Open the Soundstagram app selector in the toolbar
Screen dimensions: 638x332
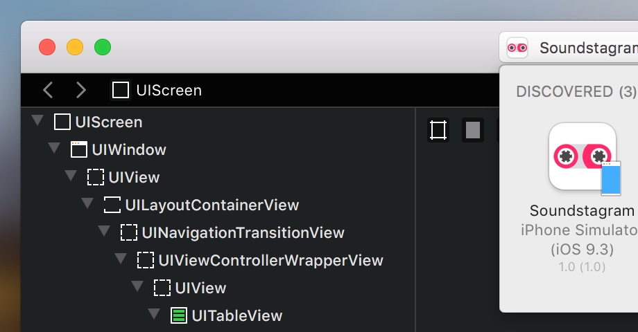tap(569, 48)
